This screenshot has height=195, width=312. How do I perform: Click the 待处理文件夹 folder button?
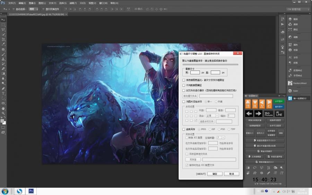(x=190, y=96)
